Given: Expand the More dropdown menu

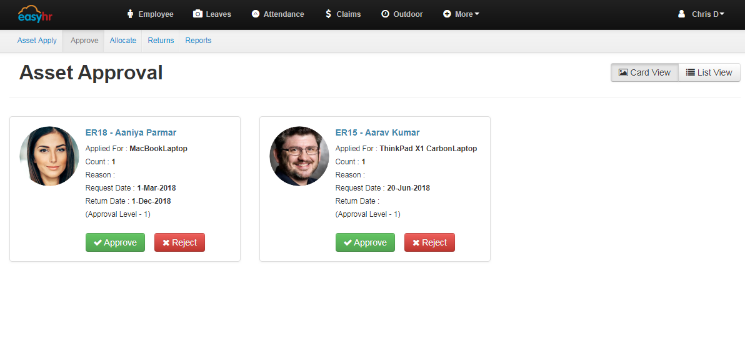Looking at the screenshot, I should point(461,14).
